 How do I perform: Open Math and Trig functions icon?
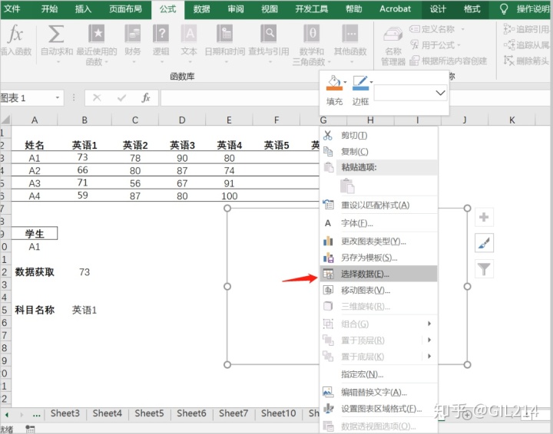tap(312, 34)
